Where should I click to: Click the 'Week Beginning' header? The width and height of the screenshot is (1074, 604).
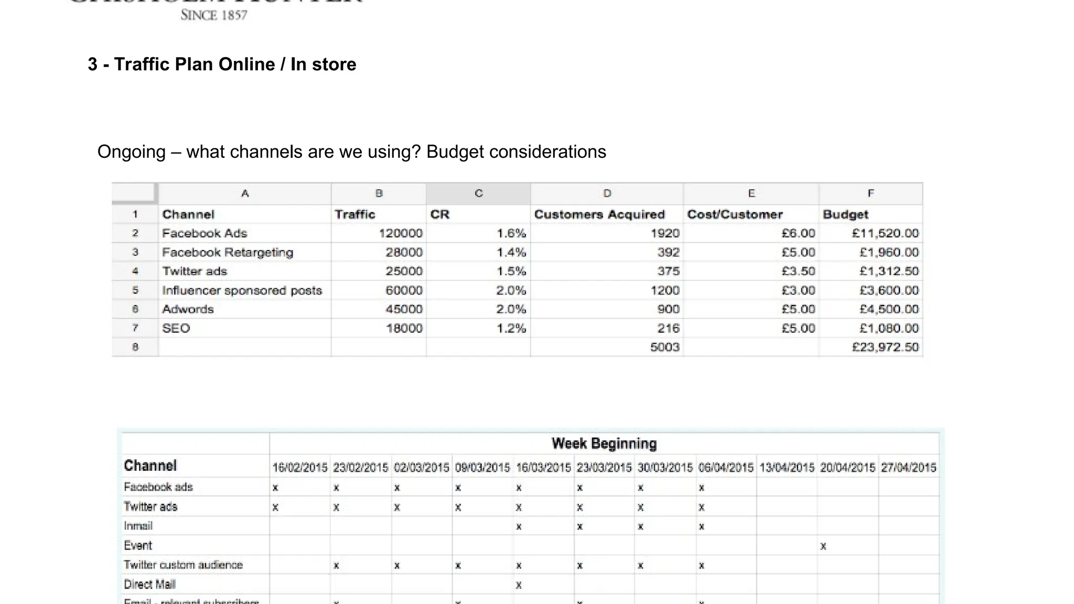[604, 444]
